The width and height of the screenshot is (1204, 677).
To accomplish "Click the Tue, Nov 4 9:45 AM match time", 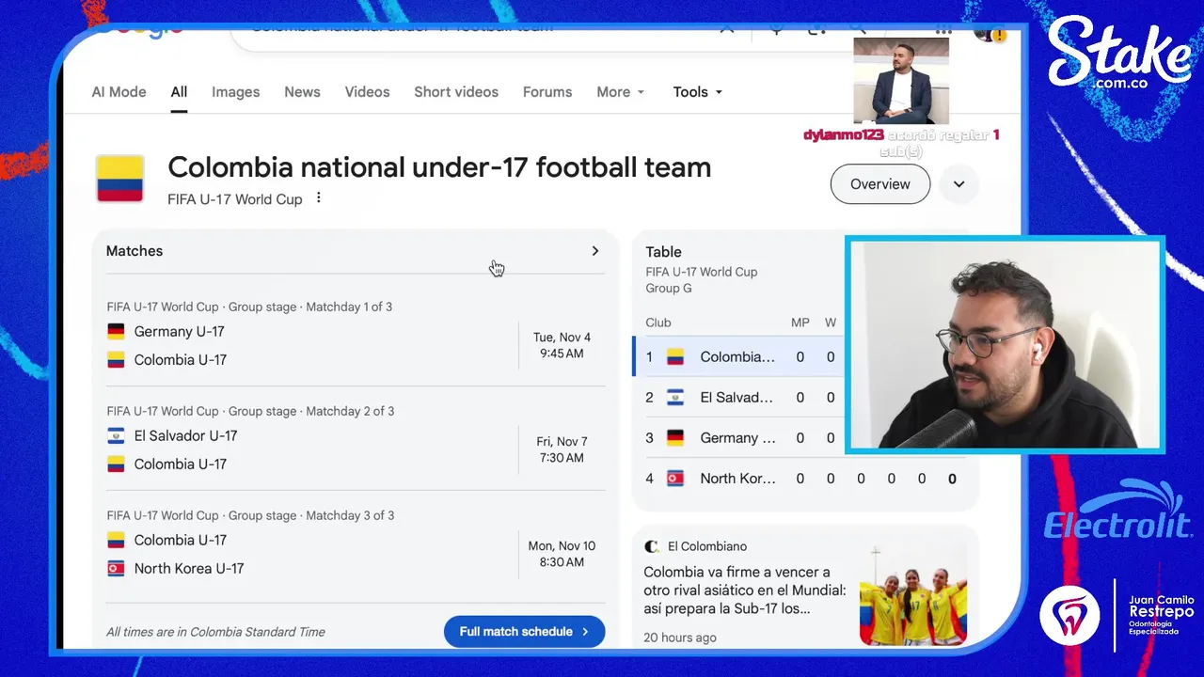I will point(562,345).
